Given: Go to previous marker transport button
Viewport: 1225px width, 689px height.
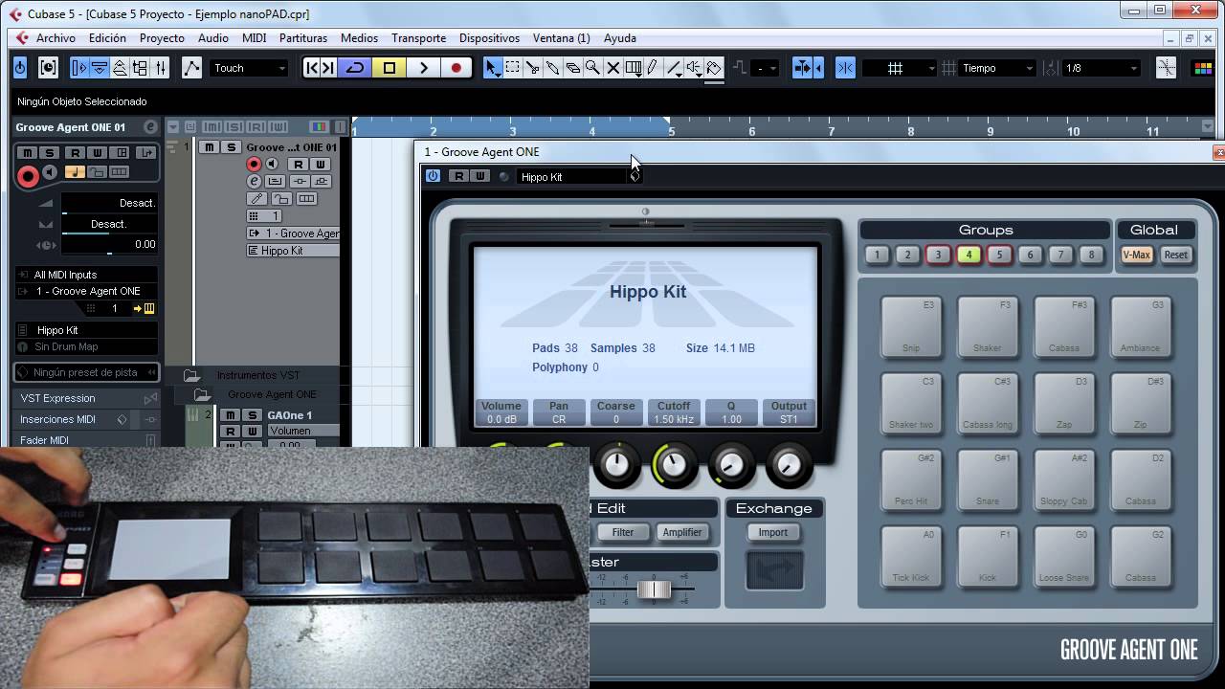Looking at the screenshot, I should pyautogui.click(x=311, y=68).
